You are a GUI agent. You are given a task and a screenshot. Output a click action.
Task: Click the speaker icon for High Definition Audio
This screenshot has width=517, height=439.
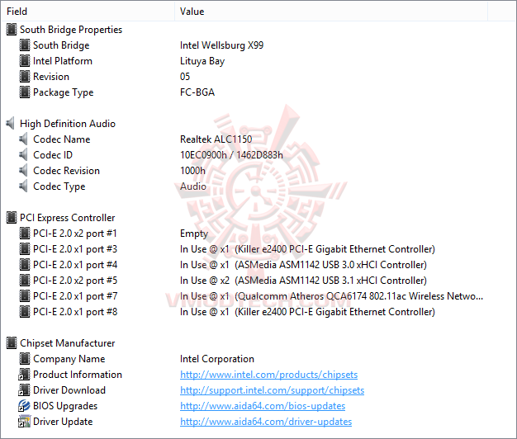(x=11, y=124)
